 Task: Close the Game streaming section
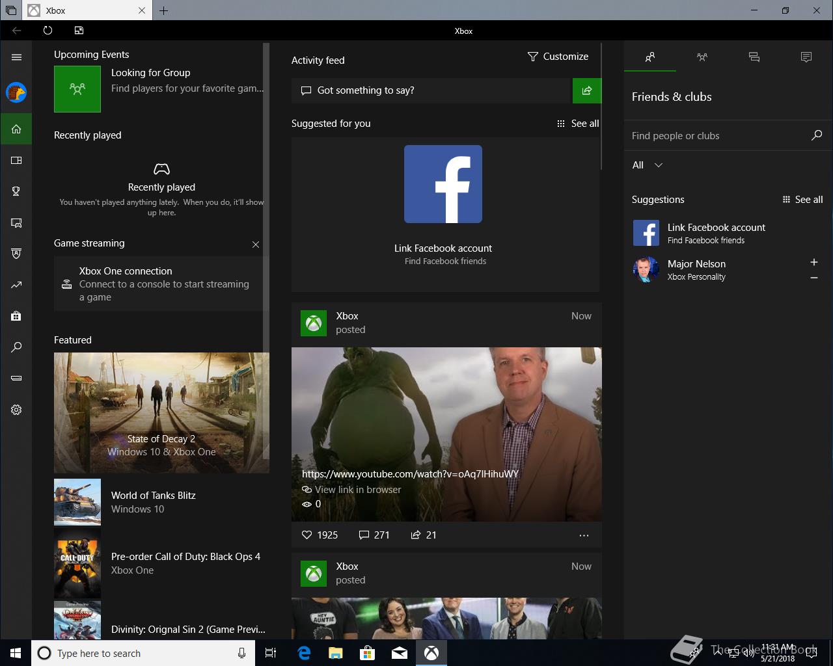[x=256, y=245]
